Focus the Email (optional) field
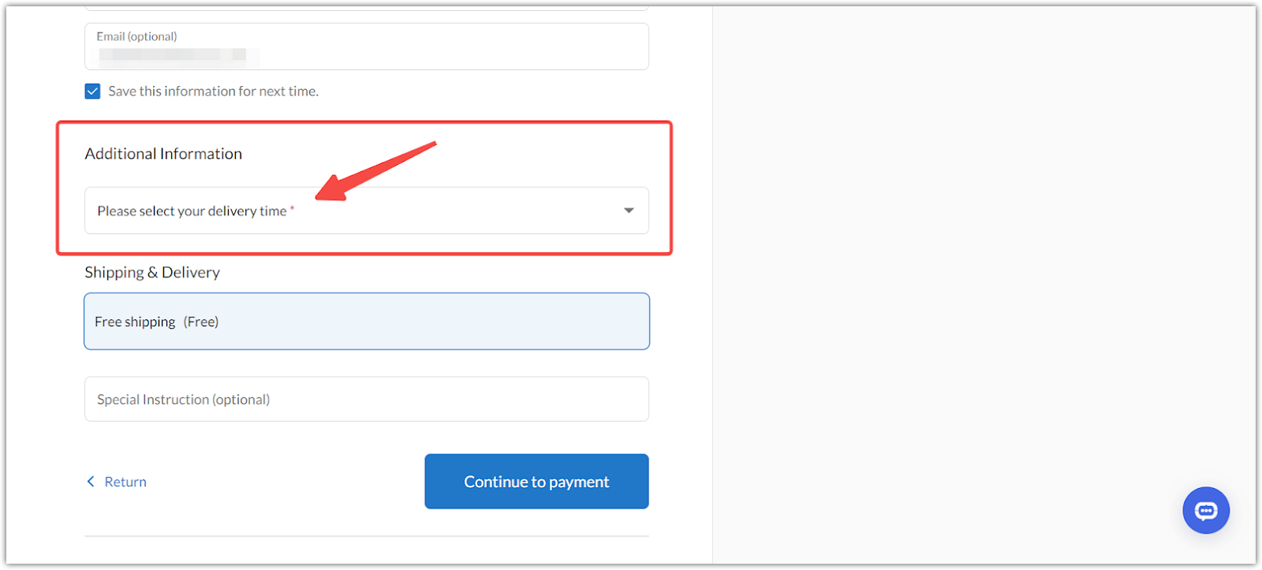Image resolution: width=1262 pixels, height=570 pixels. point(367,47)
